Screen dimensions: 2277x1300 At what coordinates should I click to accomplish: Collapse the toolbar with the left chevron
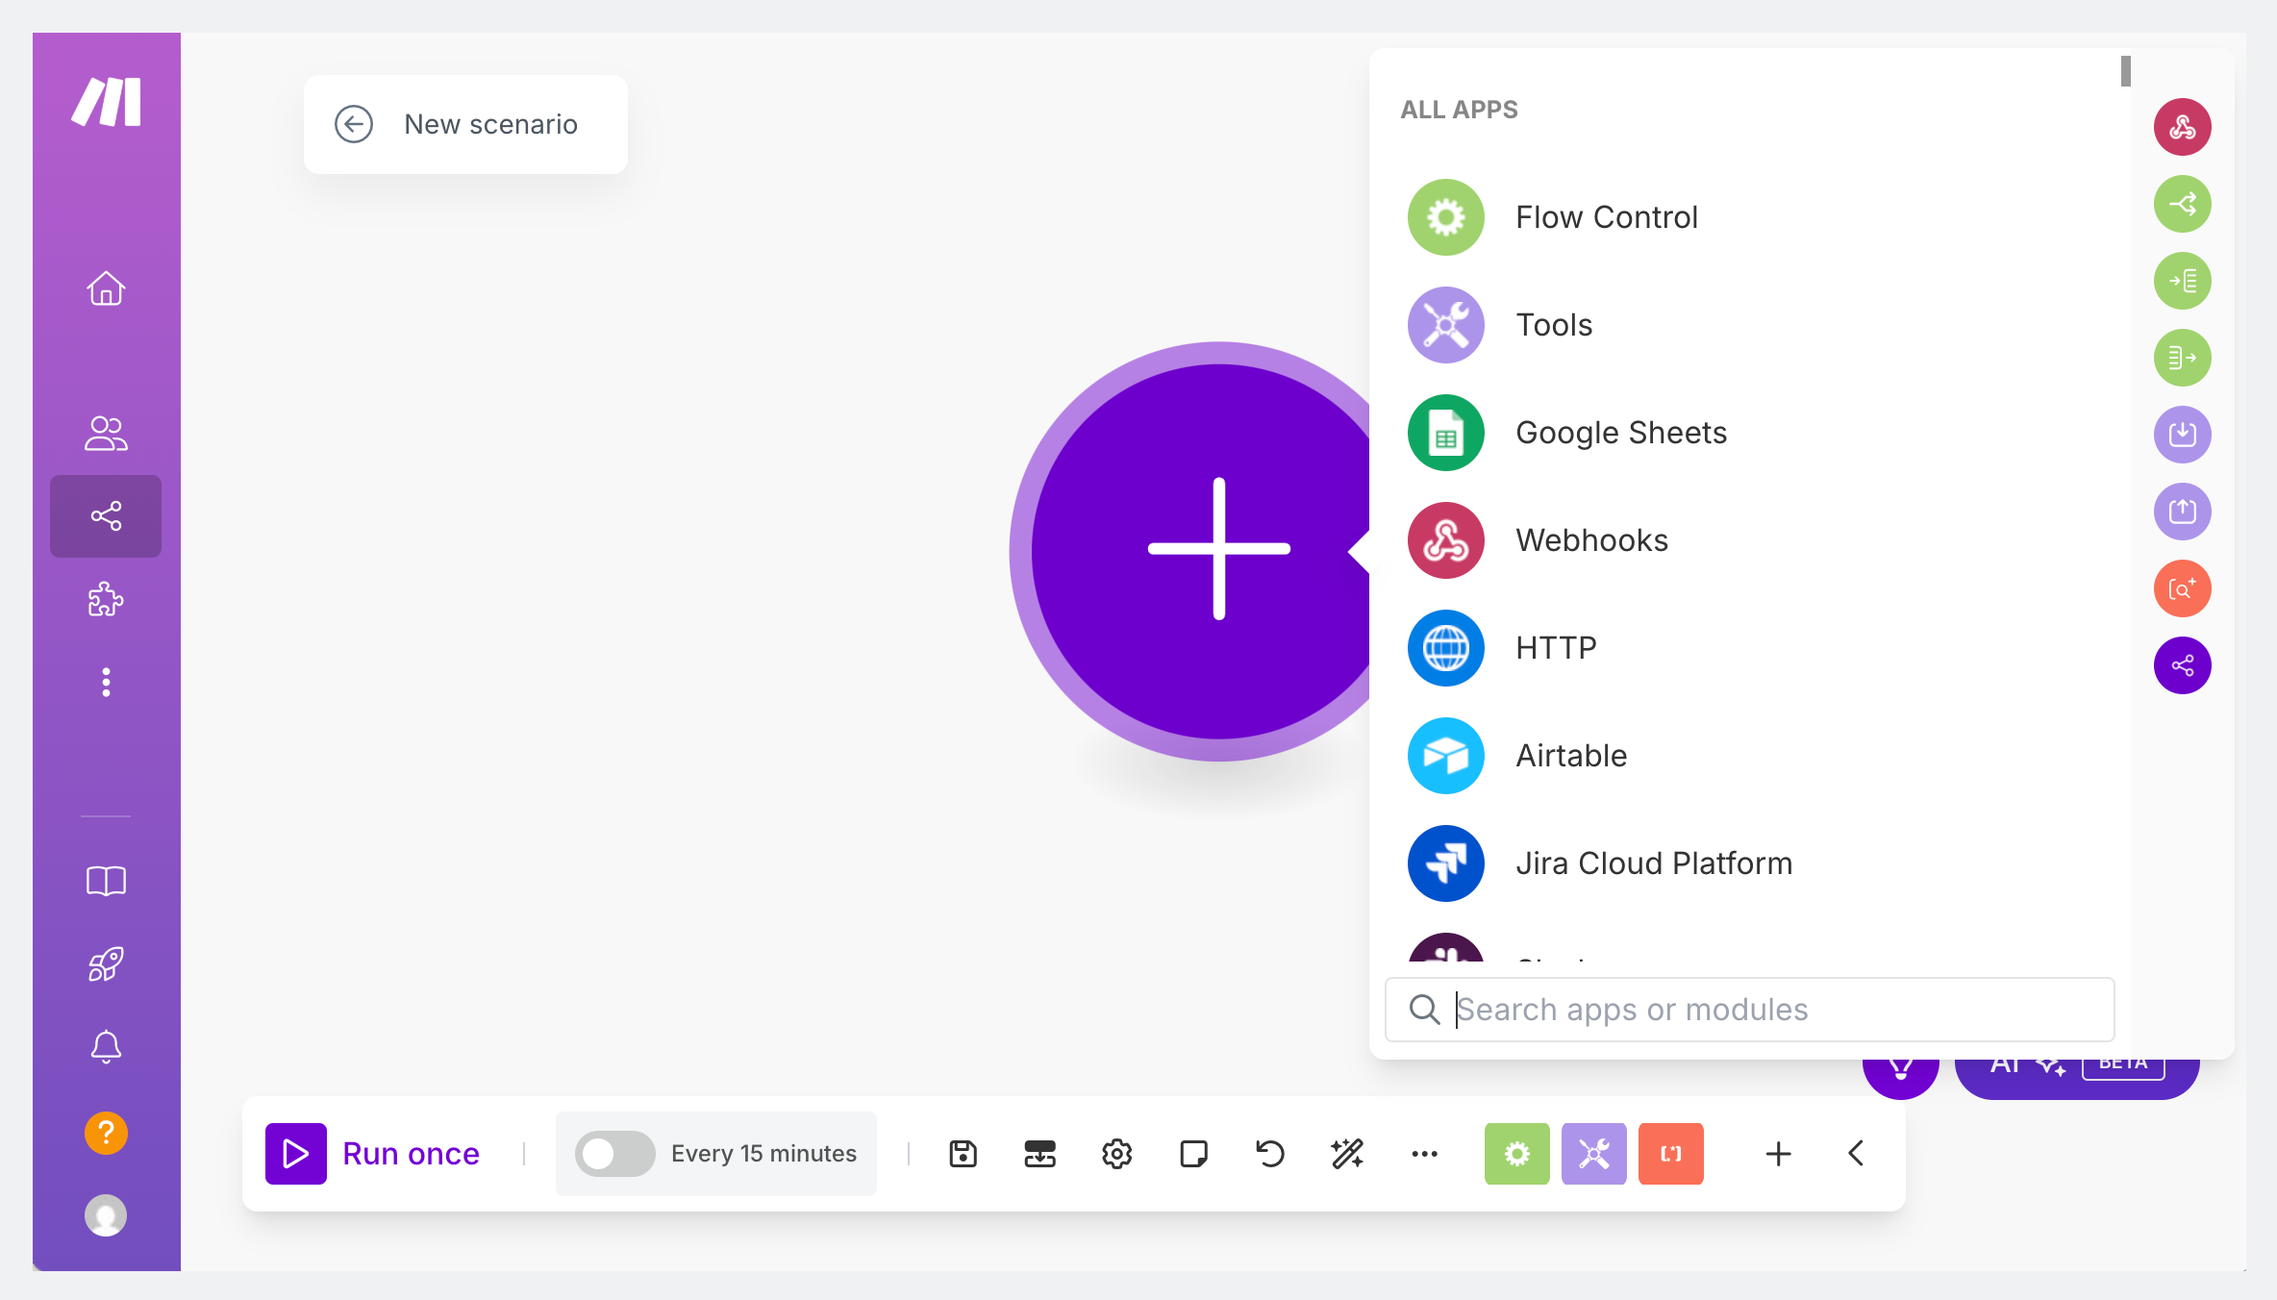tap(1856, 1153)
